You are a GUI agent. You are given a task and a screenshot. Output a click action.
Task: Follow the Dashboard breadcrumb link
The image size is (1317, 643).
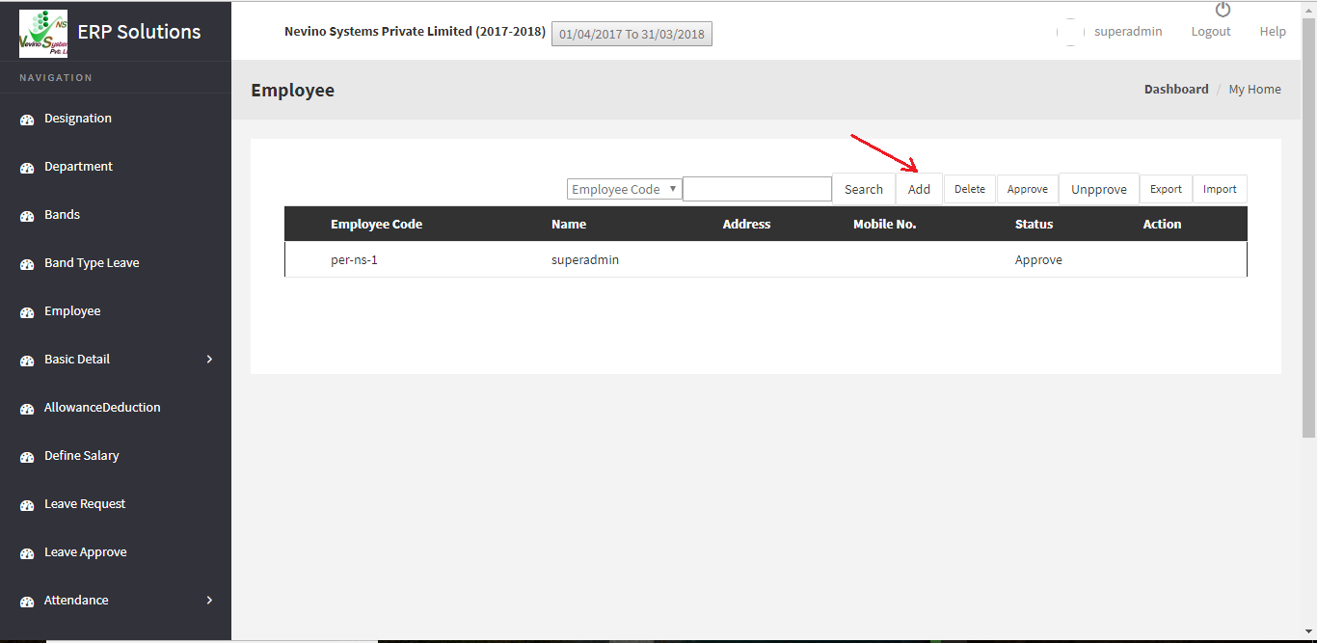coord(1175,90)
